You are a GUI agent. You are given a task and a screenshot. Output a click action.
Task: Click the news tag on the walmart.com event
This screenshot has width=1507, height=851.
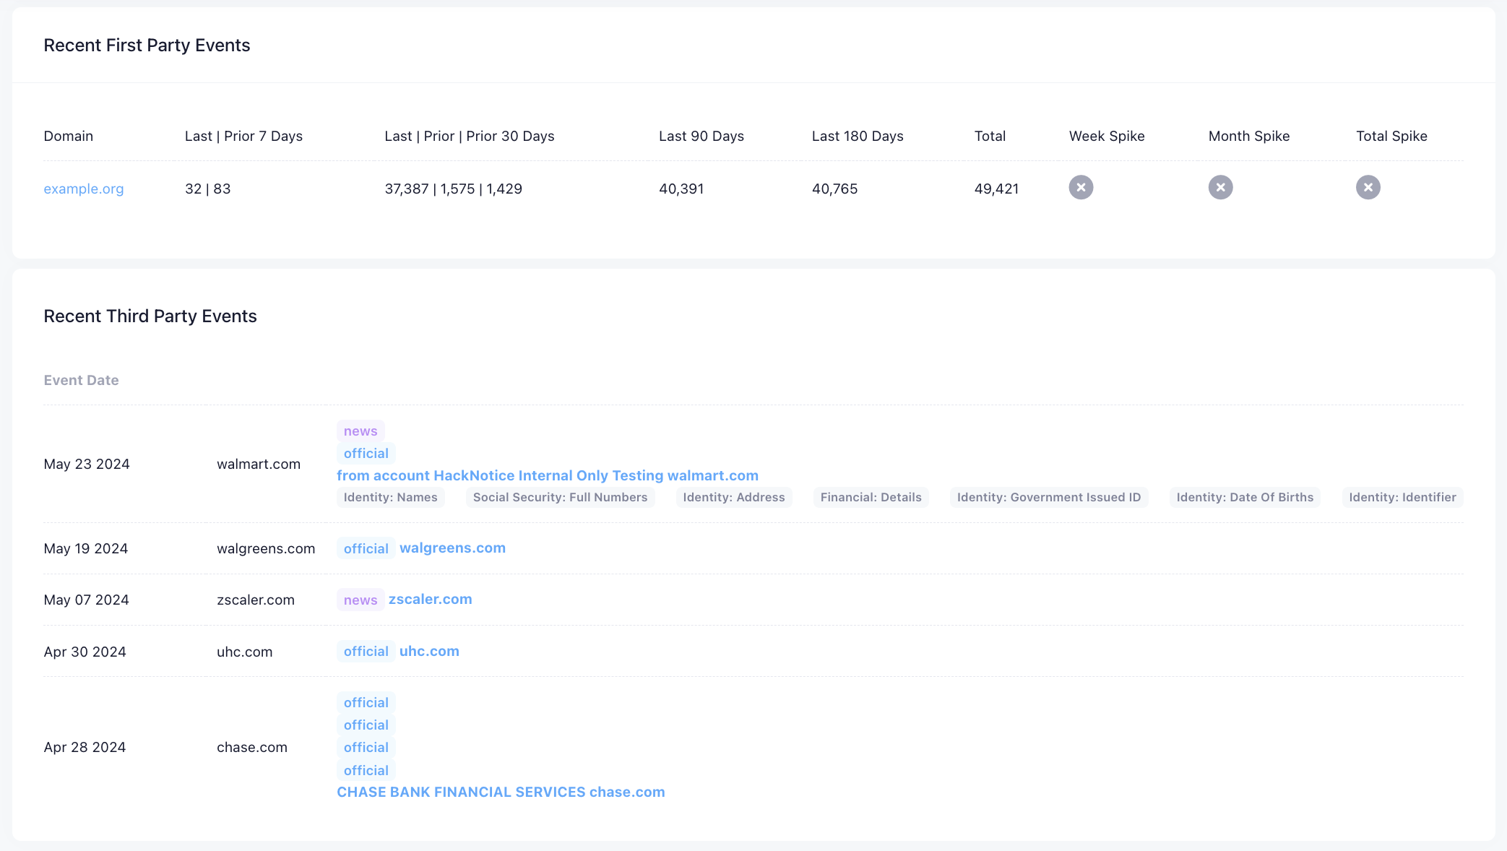click(360, 431)
